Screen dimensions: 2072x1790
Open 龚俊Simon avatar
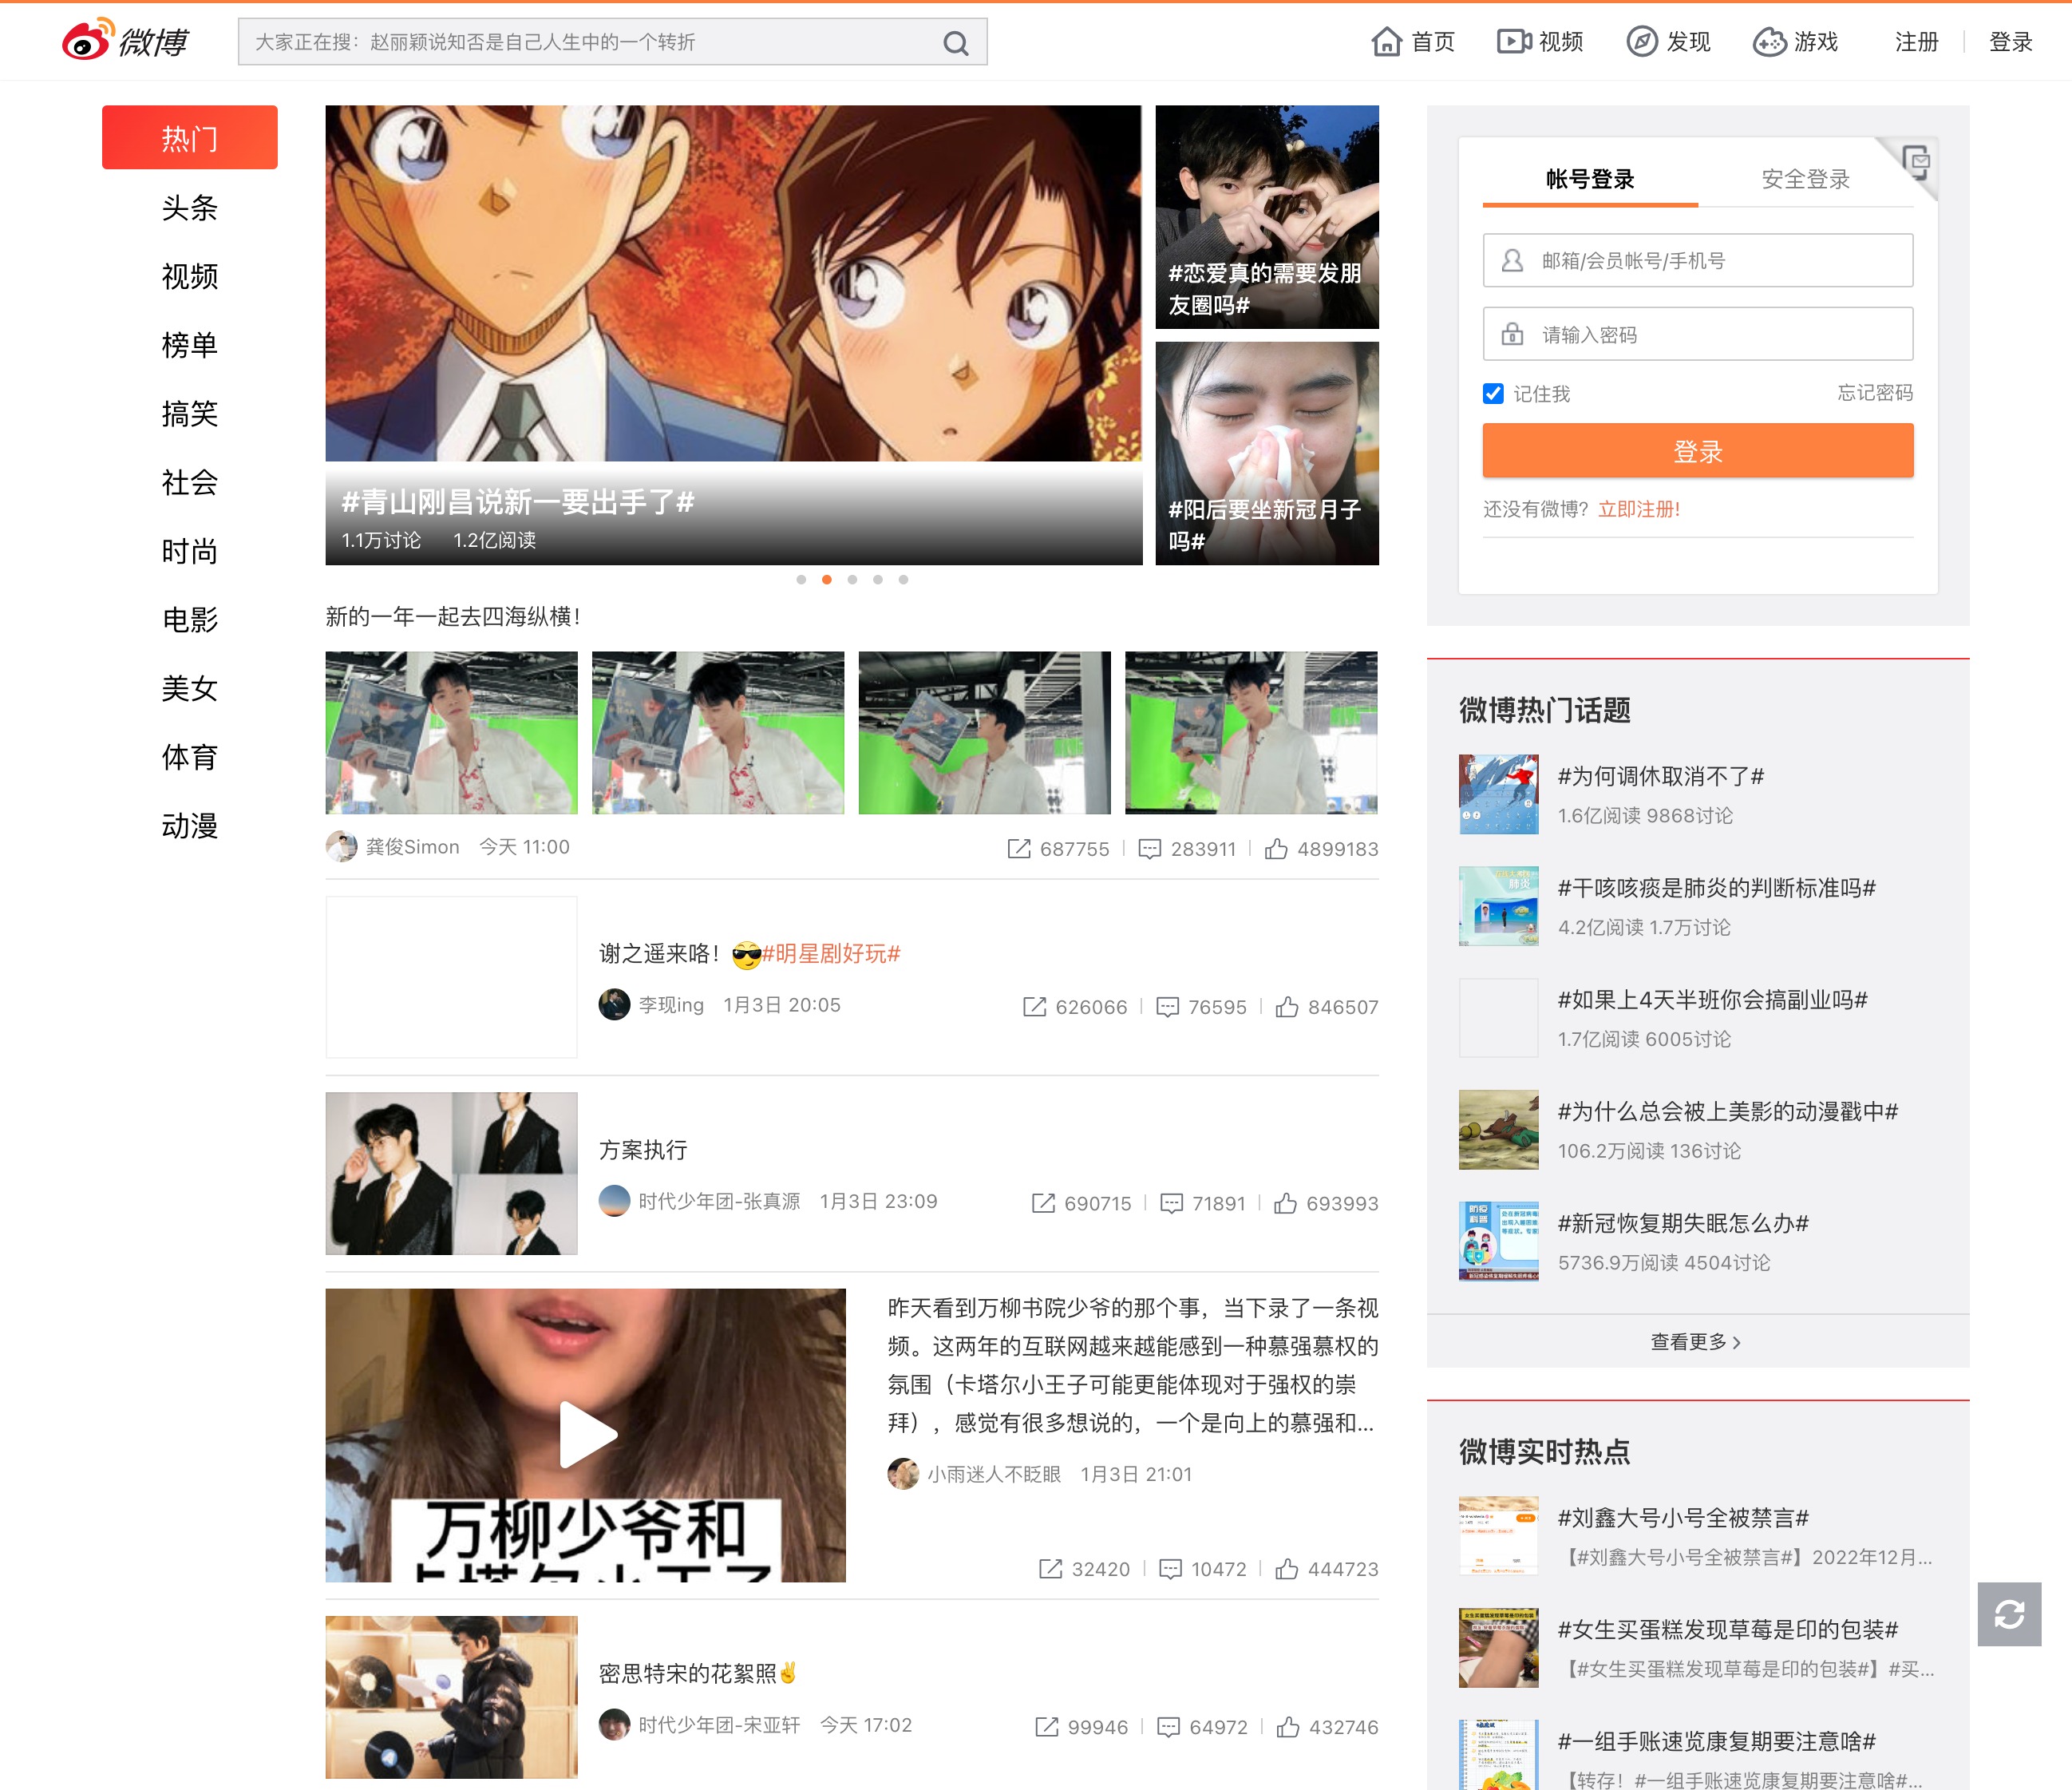[341, 846]
